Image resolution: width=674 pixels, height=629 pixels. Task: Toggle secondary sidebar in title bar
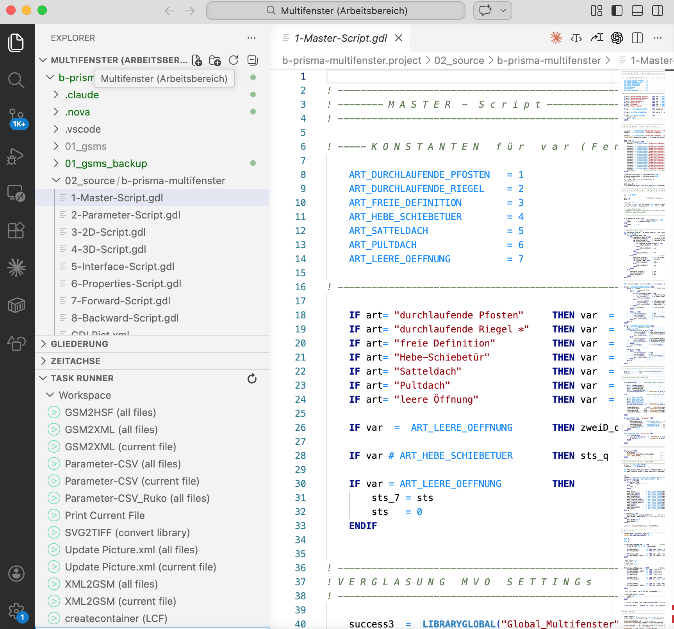(x=658, y=11)
